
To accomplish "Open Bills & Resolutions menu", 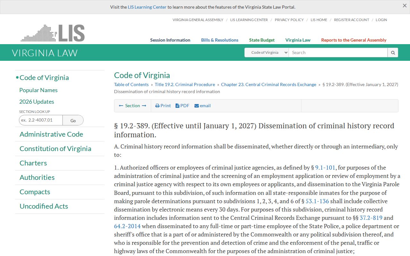I will [220, 40].
